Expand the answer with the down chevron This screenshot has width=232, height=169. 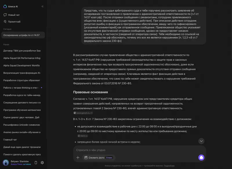[x=201, y=141]
